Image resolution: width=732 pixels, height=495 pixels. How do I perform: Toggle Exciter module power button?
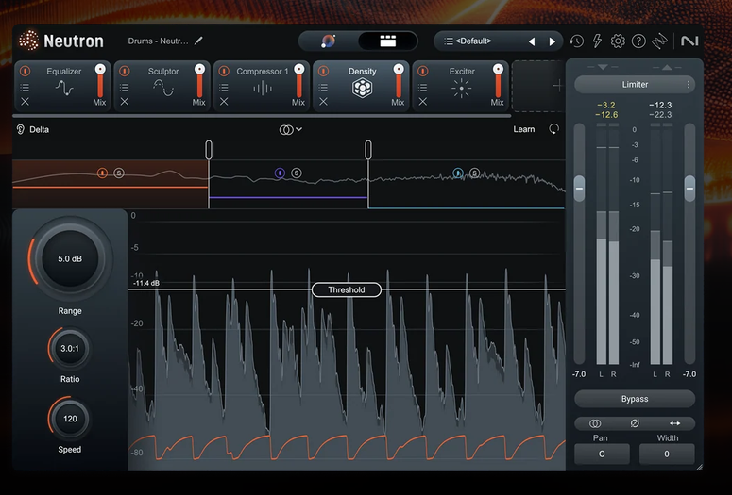(422, 71)
